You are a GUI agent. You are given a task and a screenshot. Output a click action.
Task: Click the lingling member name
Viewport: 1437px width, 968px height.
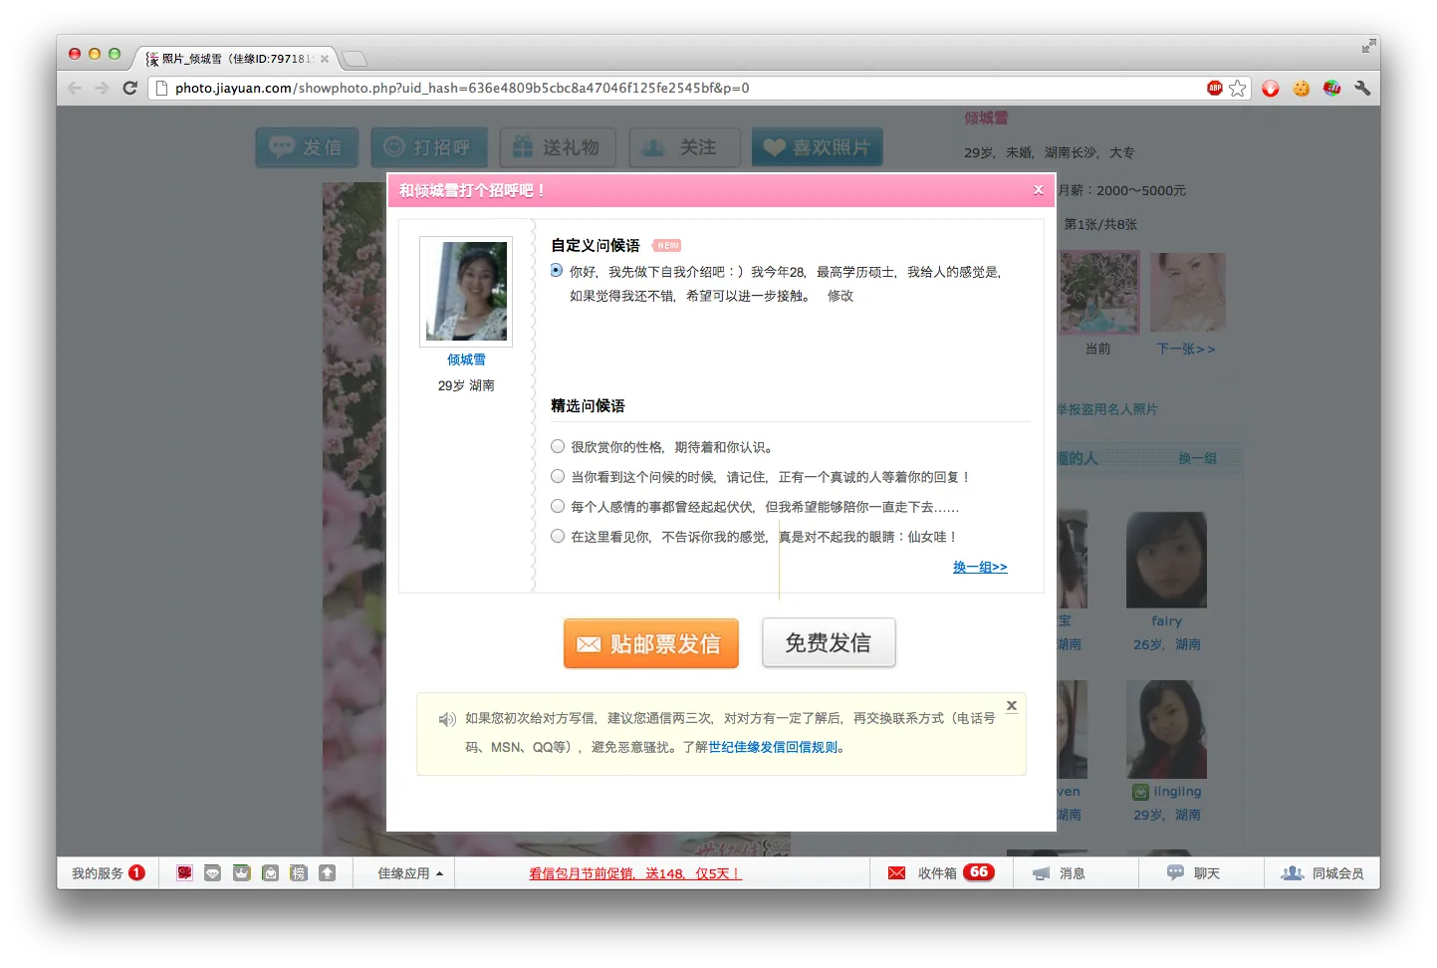(x=1177, y=792)
